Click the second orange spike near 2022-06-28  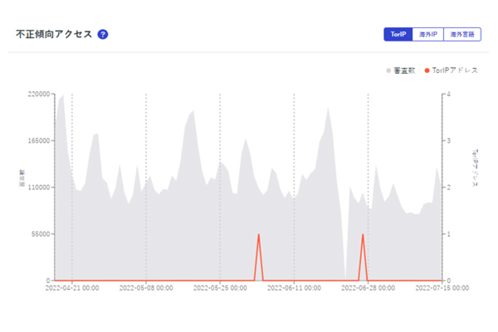tap(363, 235)
